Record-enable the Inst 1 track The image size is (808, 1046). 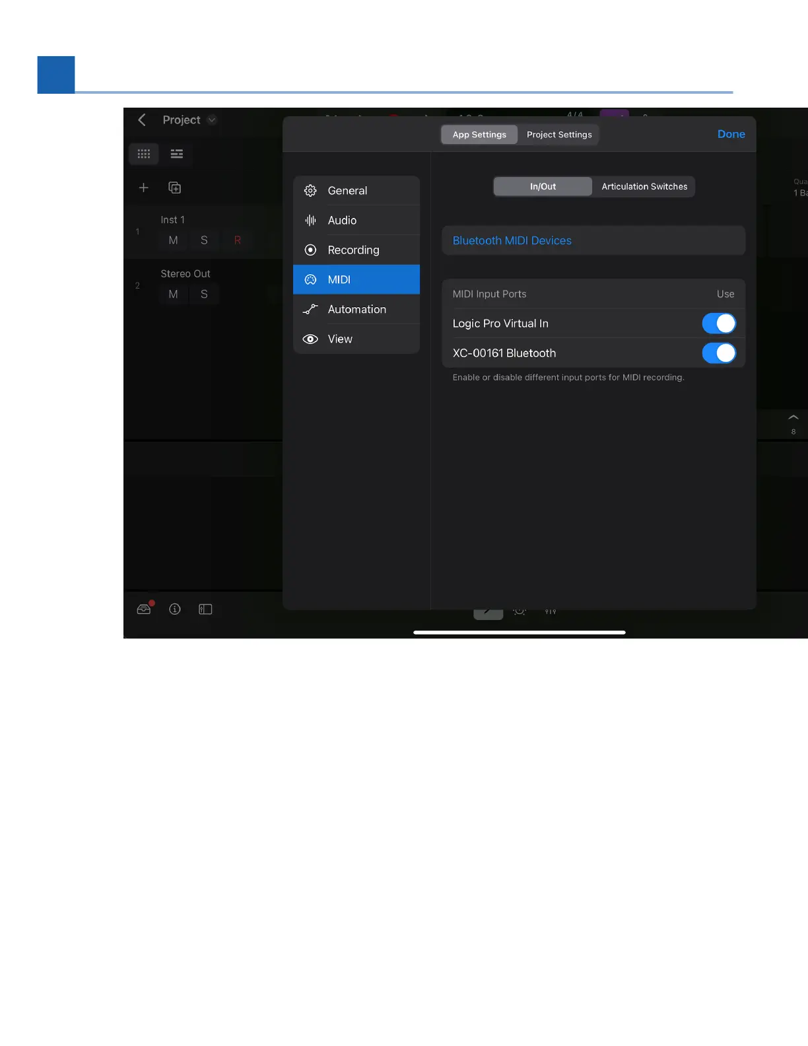(237, 240)
